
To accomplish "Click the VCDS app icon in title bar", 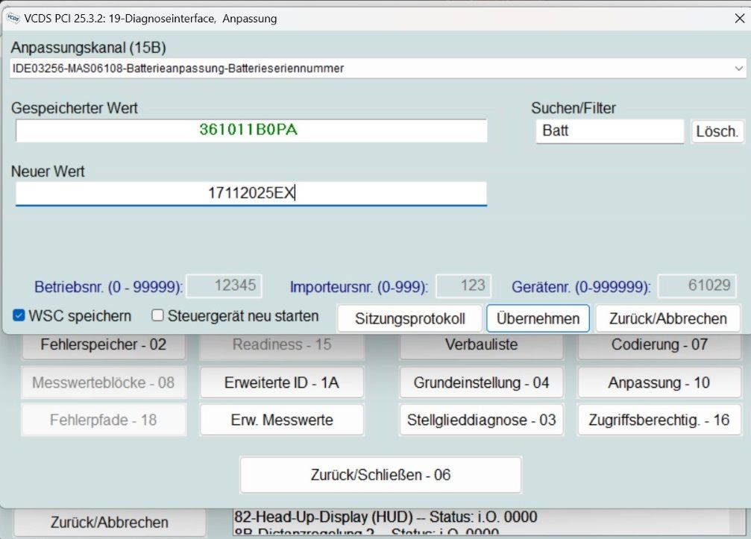I will (13, 18).
